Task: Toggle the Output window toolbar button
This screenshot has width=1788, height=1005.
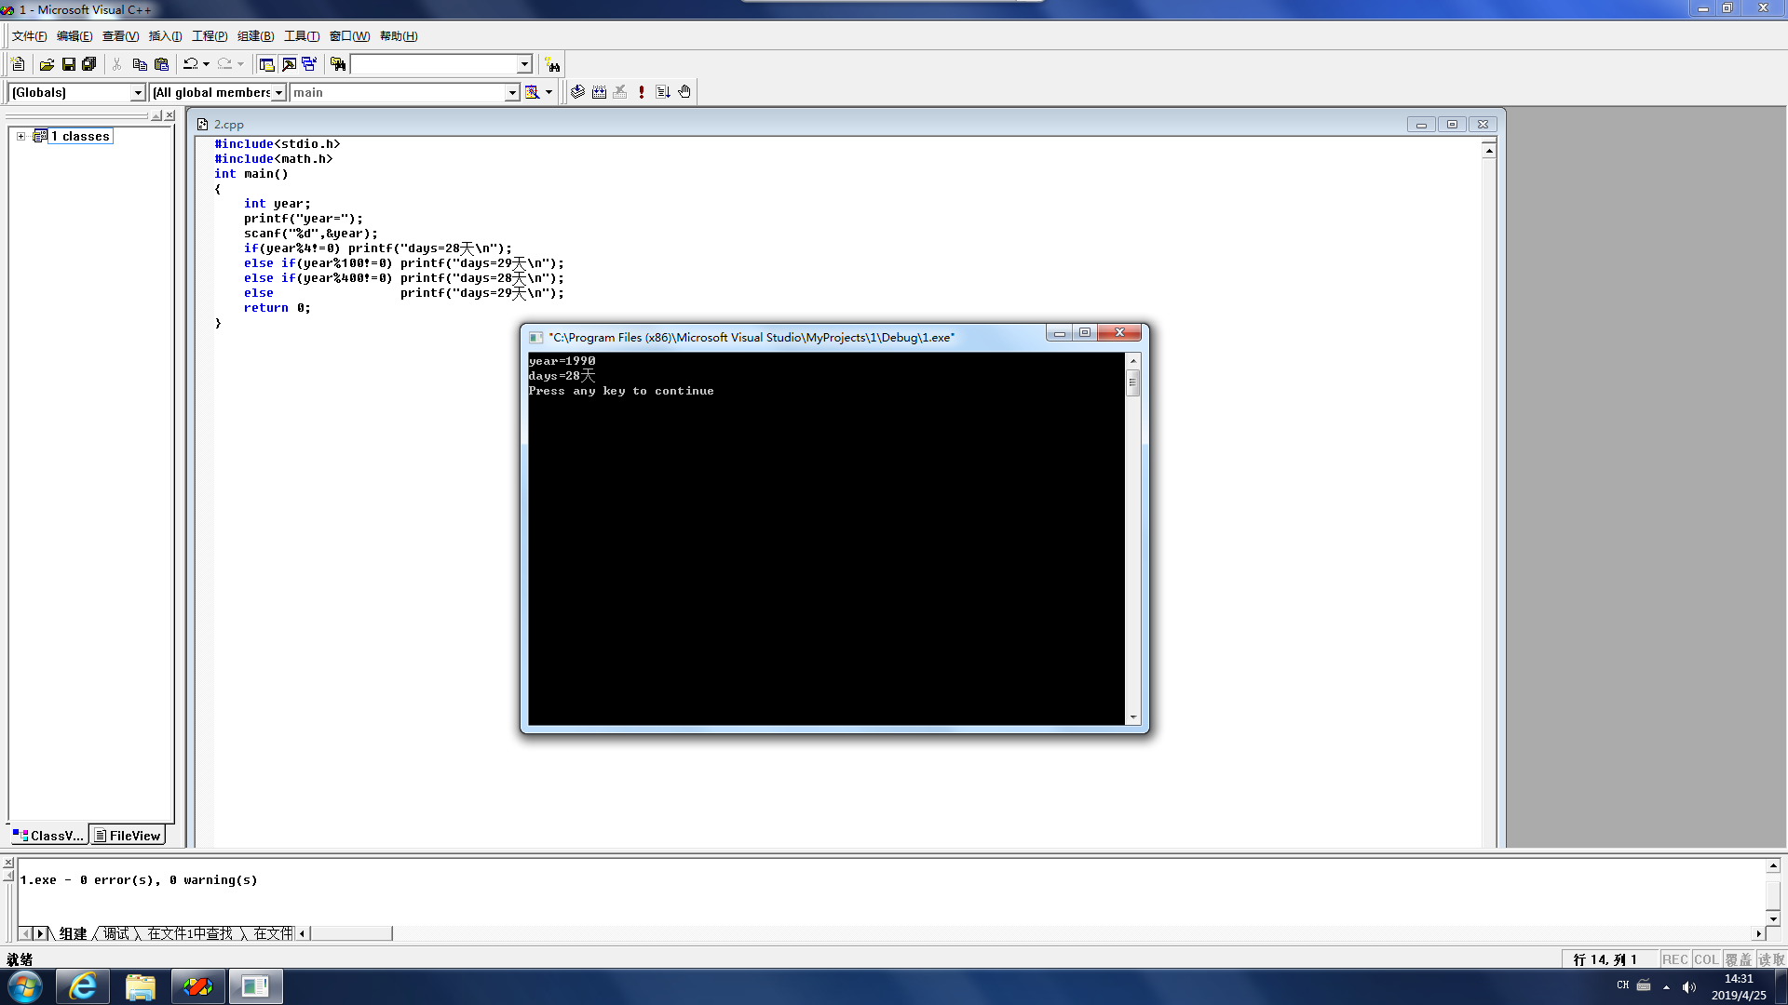Action: pos(289,64)
